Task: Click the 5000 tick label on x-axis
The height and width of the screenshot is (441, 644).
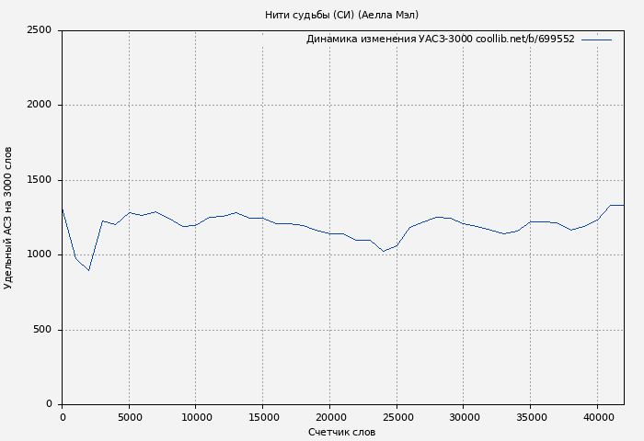Action: tap(129, 417)
